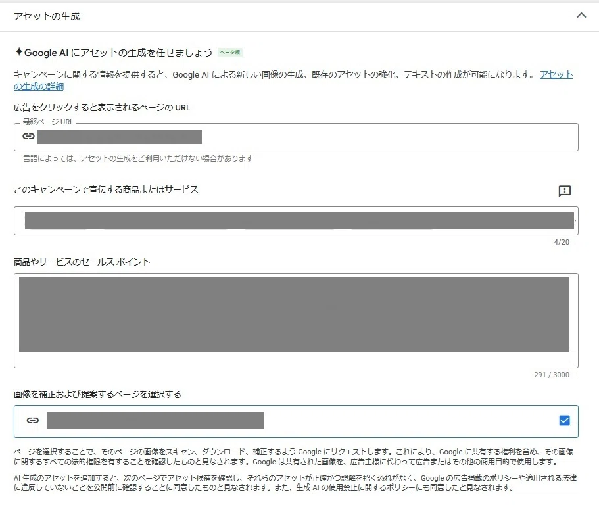Click the アセットの生成 section title

tap(47, 16)
